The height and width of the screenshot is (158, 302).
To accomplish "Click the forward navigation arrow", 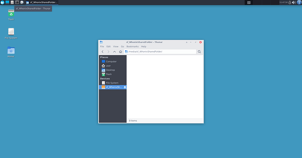I will click(108, 52).
